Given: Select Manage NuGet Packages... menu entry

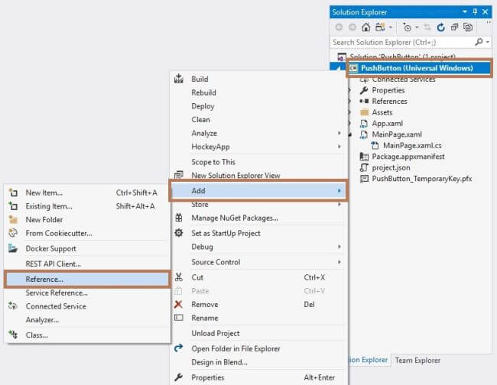Looking at the screenshot, I should [x=234, y=218].
